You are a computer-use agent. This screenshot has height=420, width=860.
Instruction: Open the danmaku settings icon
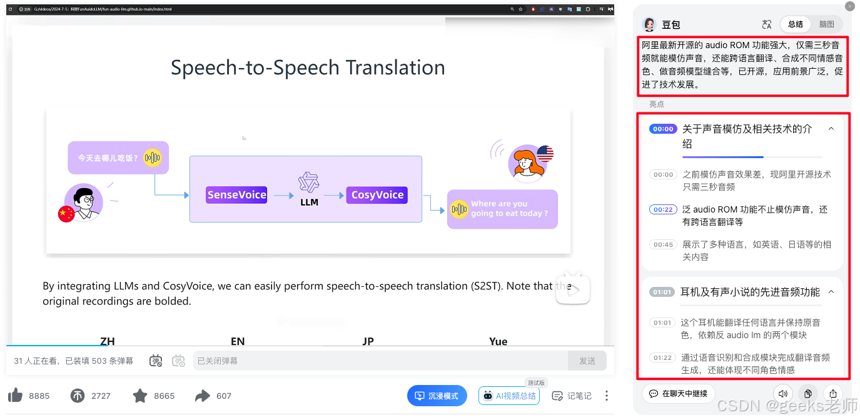[x=179, y=361]
